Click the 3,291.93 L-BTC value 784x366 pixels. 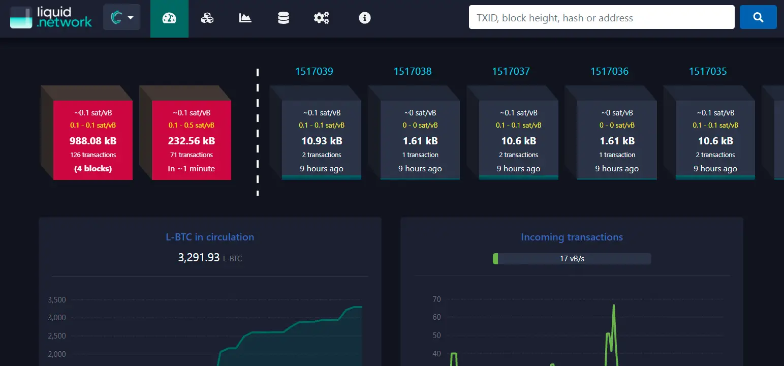210,258
